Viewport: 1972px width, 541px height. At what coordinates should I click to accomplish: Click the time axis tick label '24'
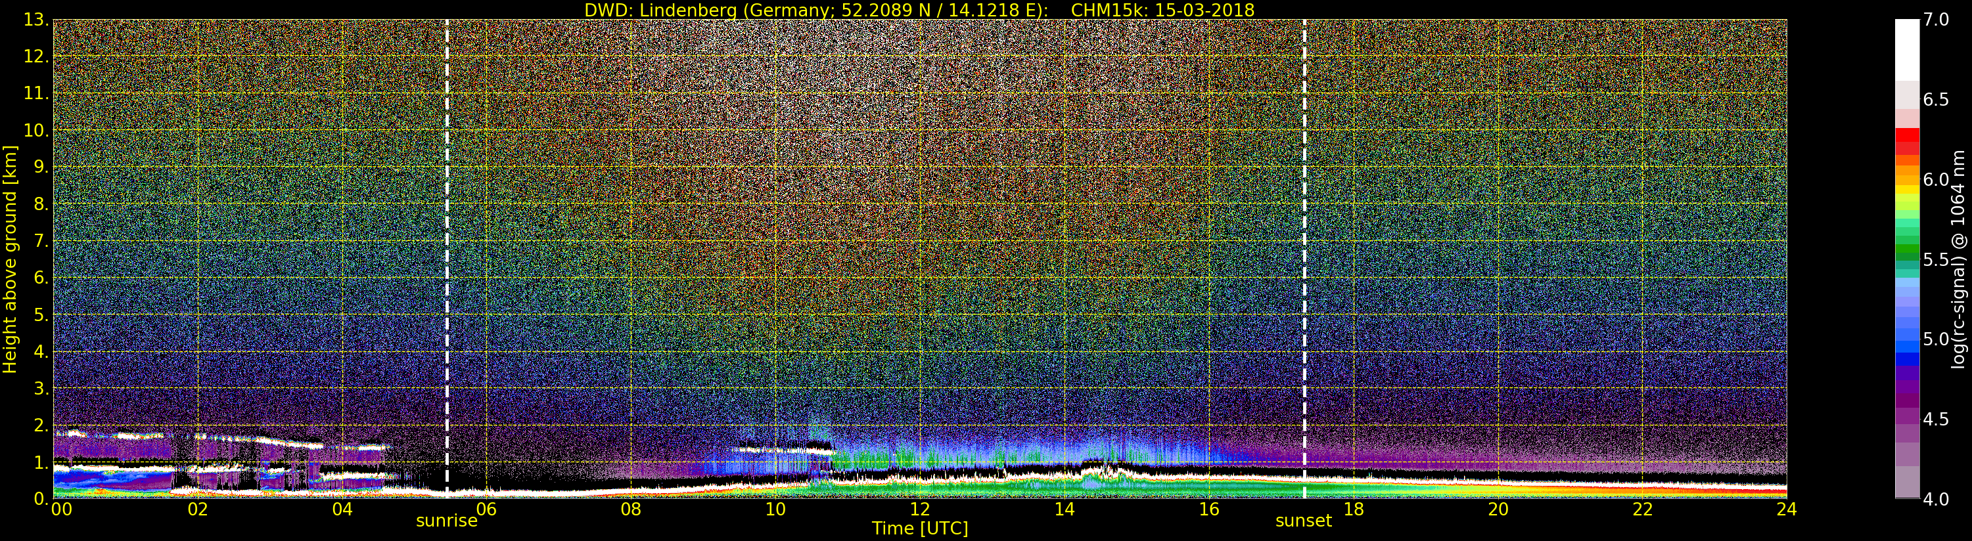[x=1787, y=509]
